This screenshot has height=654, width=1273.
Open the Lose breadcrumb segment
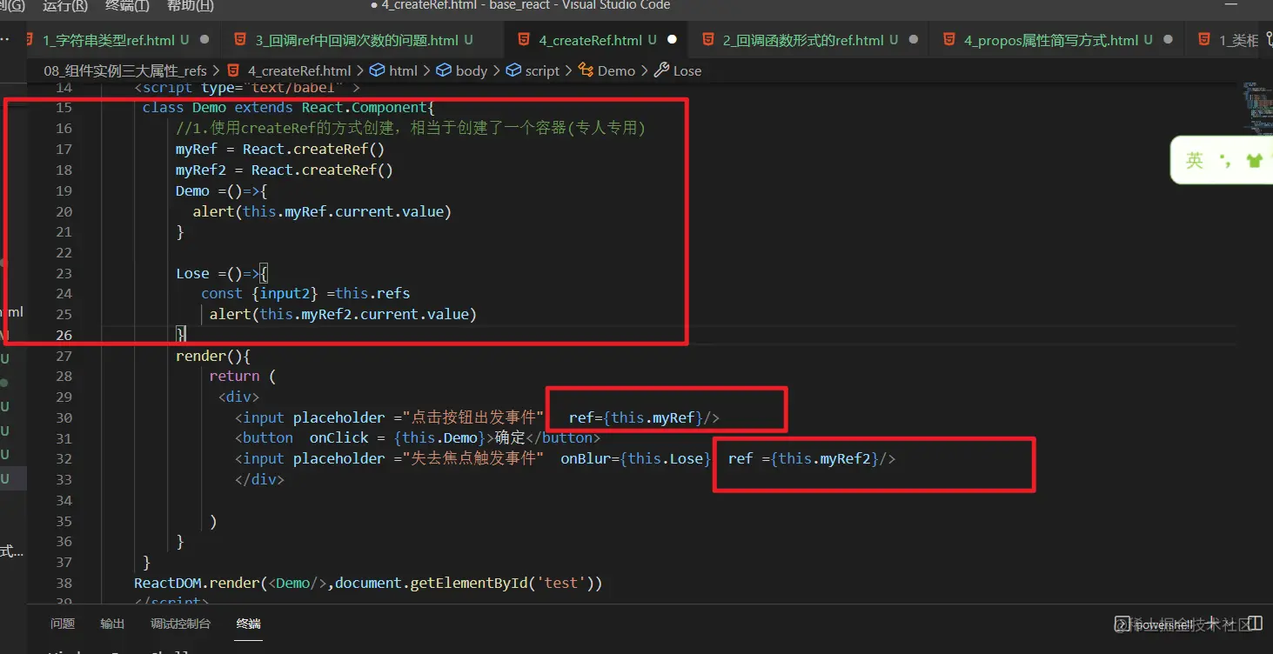point(687,70)
